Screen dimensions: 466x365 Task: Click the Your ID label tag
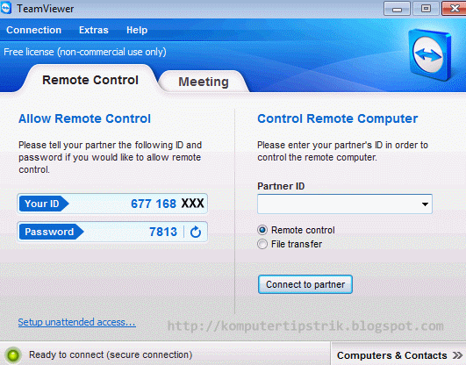click(x=43, y=204)
